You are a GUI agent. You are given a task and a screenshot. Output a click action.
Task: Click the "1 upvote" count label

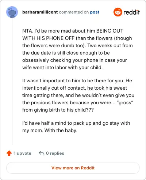[x=22, y=153]
